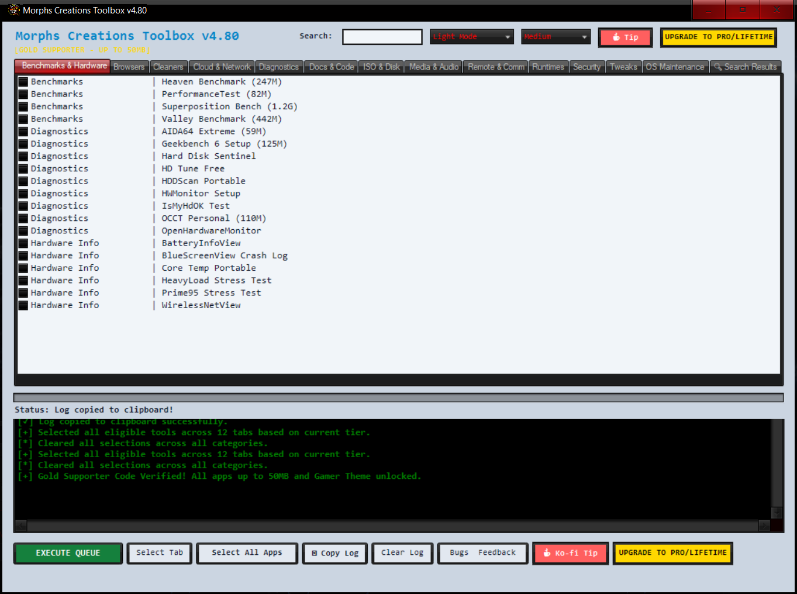Click the Select Tab button
Viewport: 797px width, 594px height.
[160, 553]
